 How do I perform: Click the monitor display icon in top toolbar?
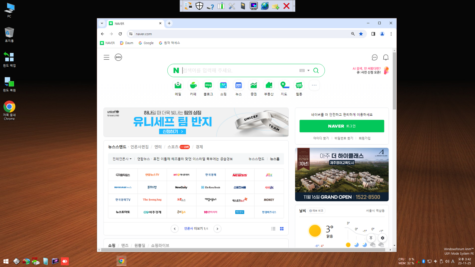click(x=254, y=6)
